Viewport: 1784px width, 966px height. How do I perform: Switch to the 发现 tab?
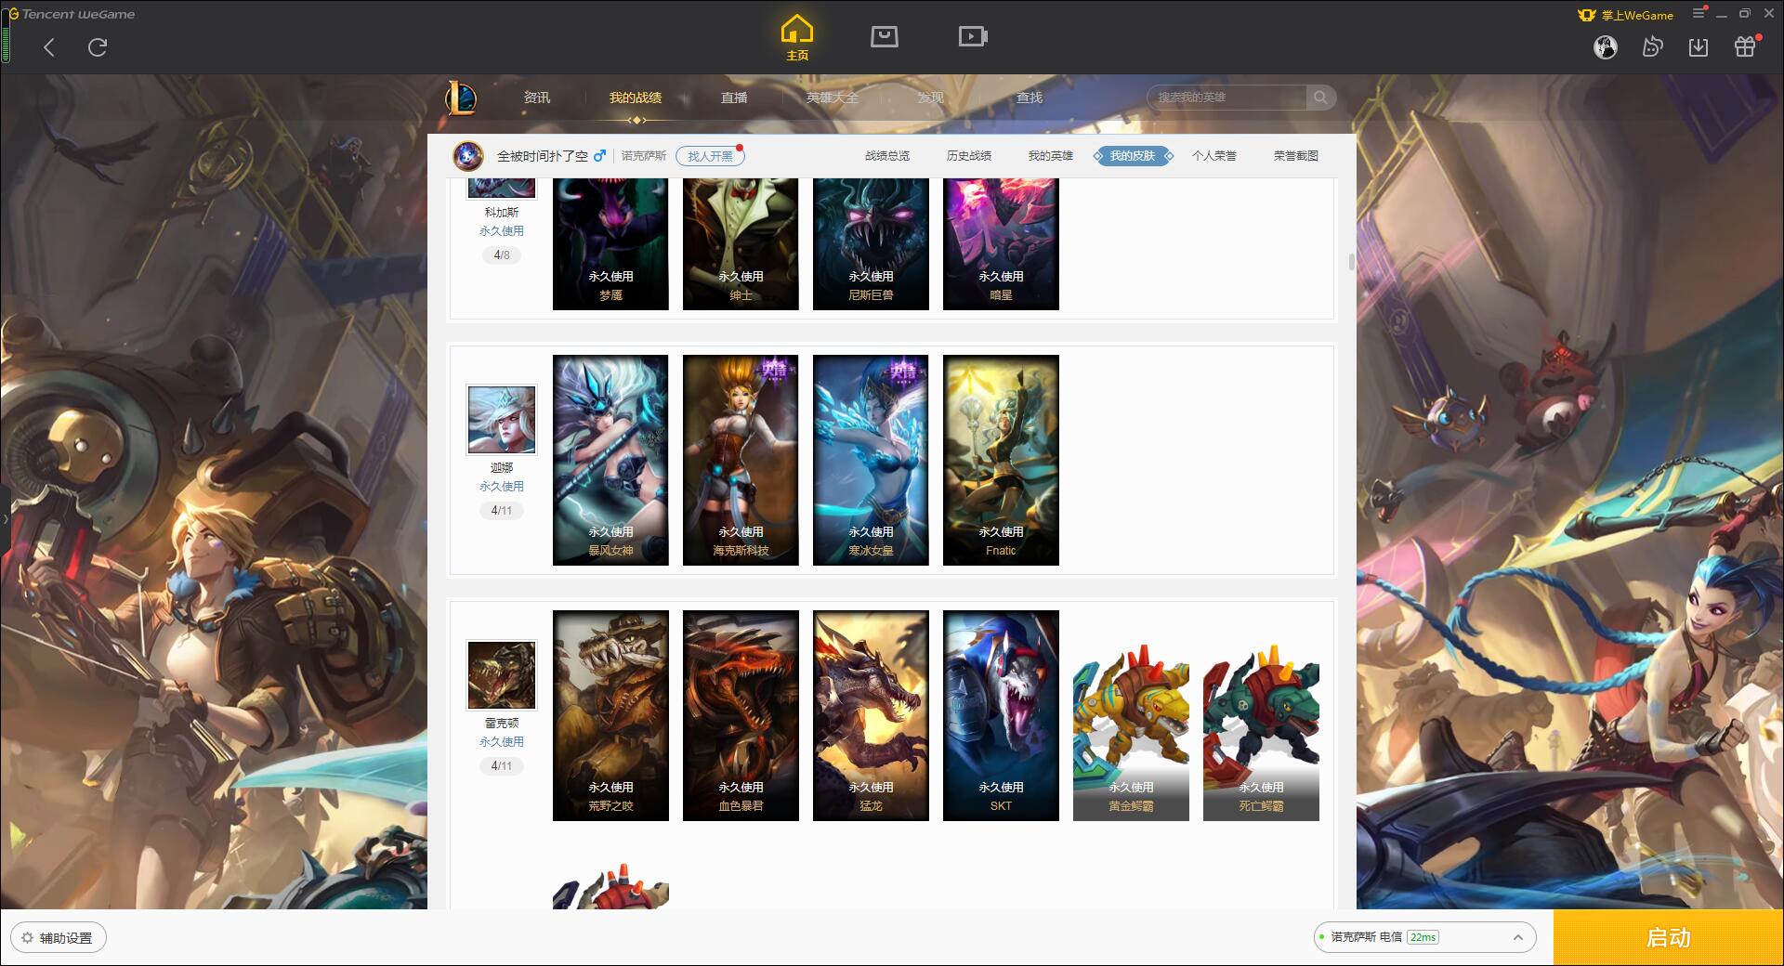931,98
